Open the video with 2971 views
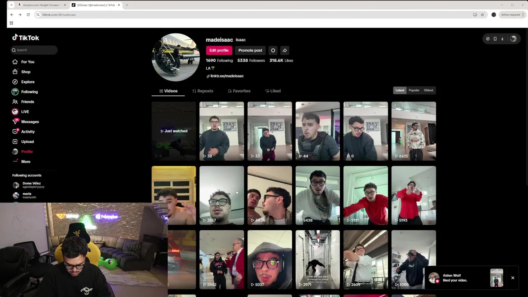The height and width of the screenshot is (297, 528). click(x=318, y=259)
